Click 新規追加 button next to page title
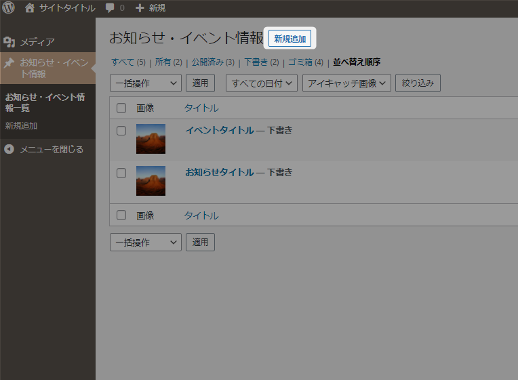The width and height of the screenshot is (518, 380). tap(290, 39)
